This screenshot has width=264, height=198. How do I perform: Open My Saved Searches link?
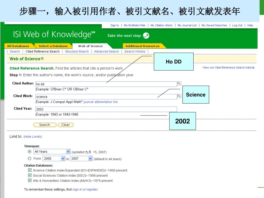214,25
